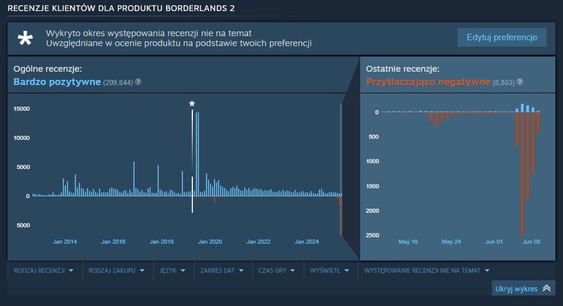The image size is (563, 306).
Task: Open the help icon next to recent review count
Action: coord(520,82)
